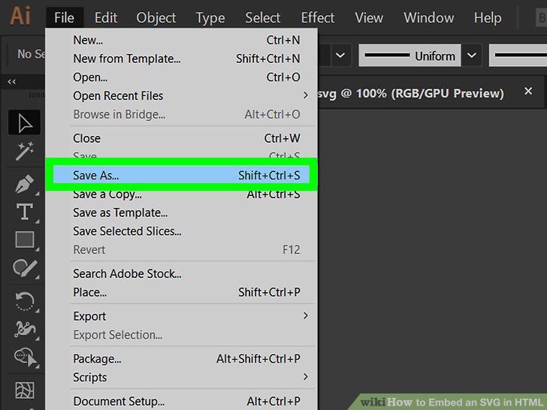This screenshot has height=410, width=547.
Task: Close the svg document tab
Action: 528,92
